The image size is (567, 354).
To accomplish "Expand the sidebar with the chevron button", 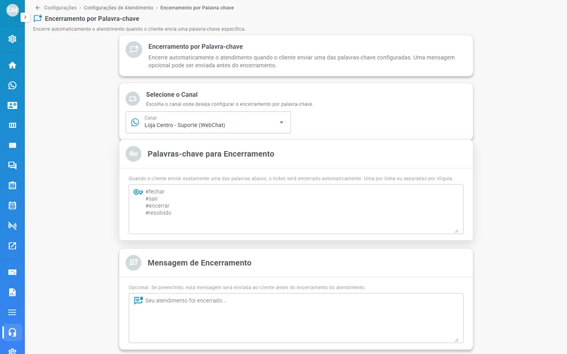I will (x=25, y=17).
